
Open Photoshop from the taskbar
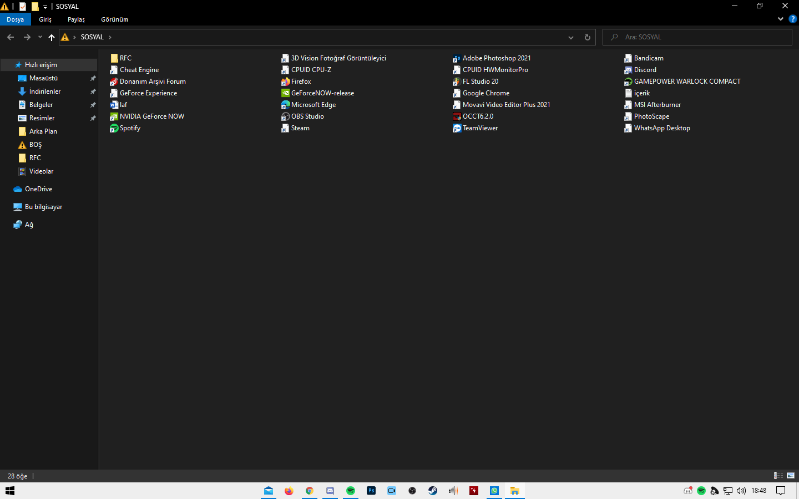coord(371,491)
